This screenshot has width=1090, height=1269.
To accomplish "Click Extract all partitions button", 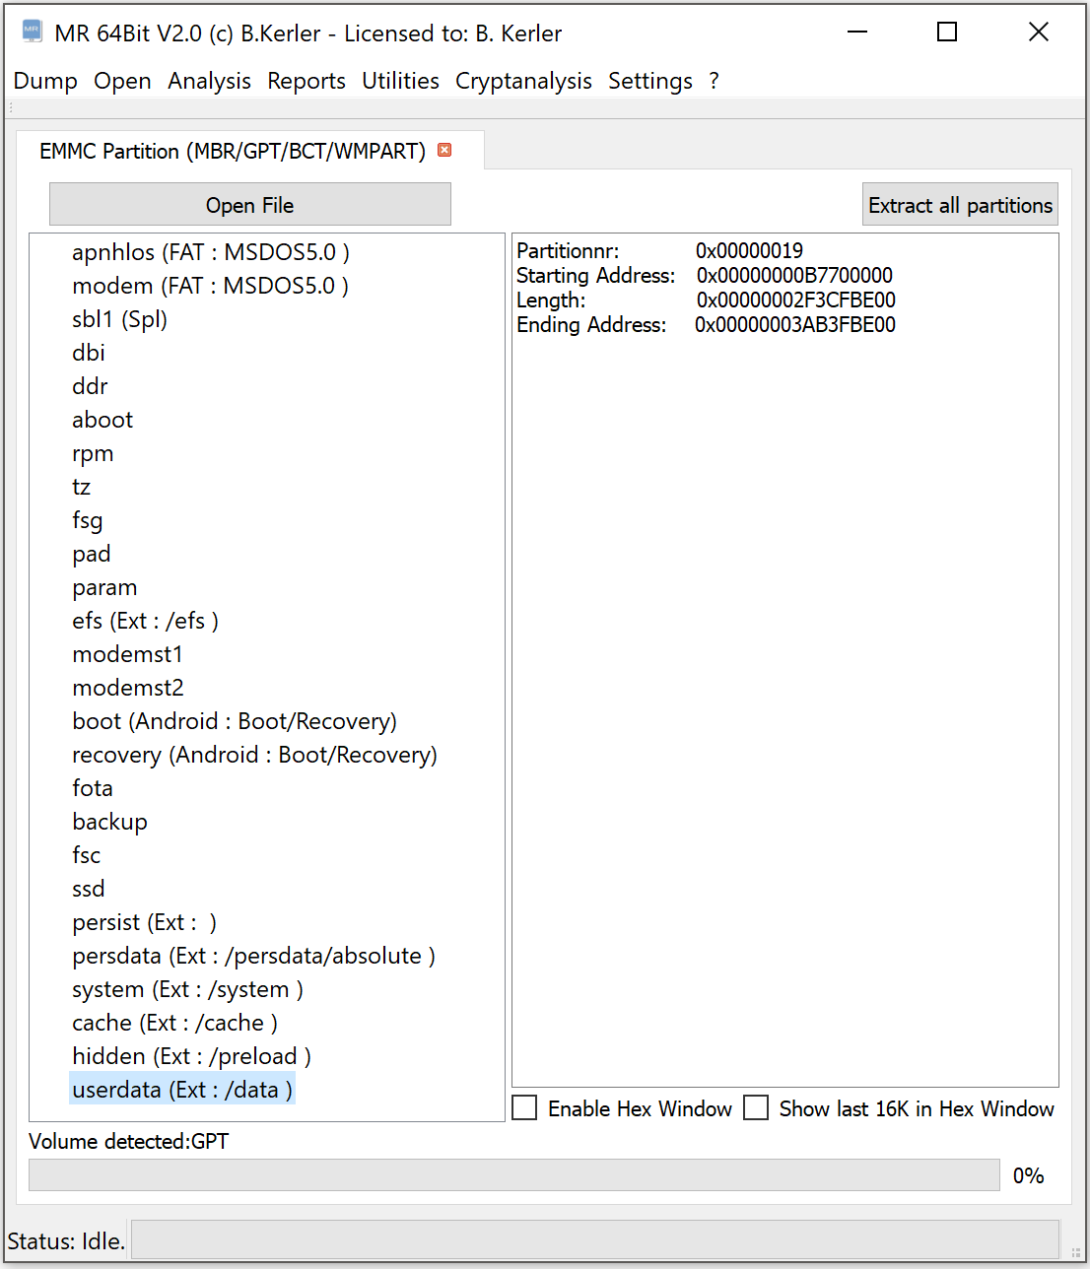I will (960, 204).
